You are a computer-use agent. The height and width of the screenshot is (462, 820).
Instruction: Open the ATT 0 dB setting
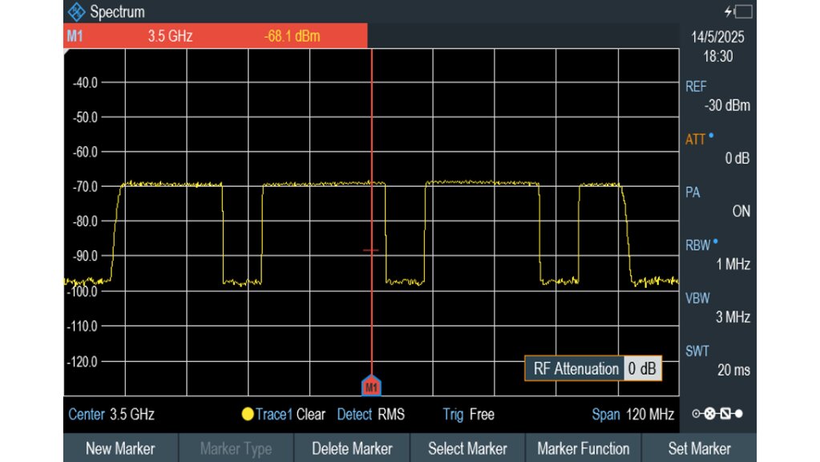point(717,148)
